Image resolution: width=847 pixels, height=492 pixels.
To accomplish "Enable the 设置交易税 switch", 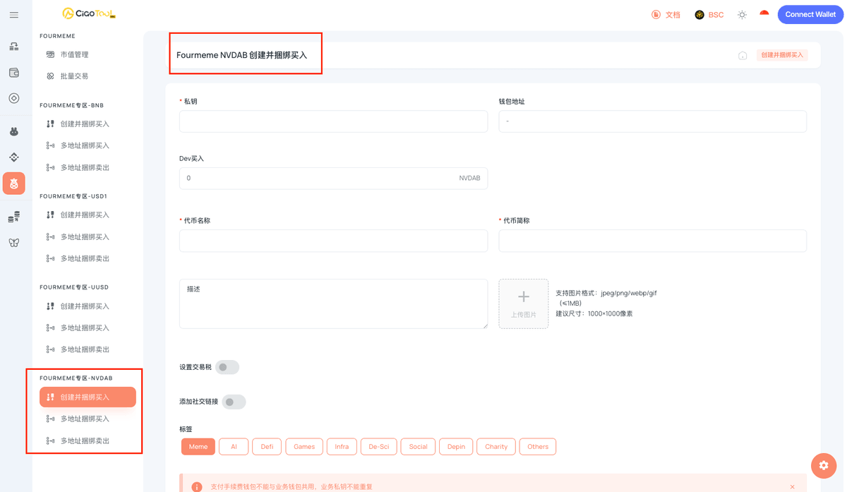I will point(227,367).
